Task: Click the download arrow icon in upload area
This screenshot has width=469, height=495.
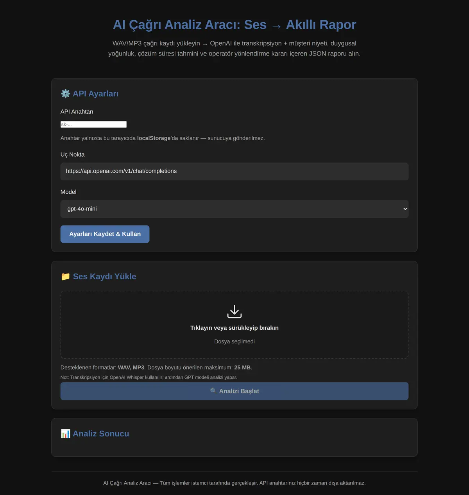Action: click(234, 312)
